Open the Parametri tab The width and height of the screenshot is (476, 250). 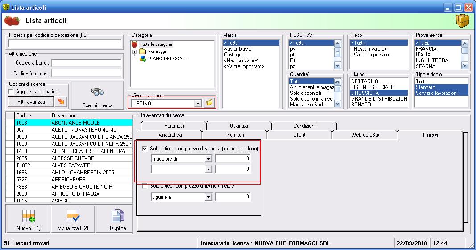click(x=174, y=125)
